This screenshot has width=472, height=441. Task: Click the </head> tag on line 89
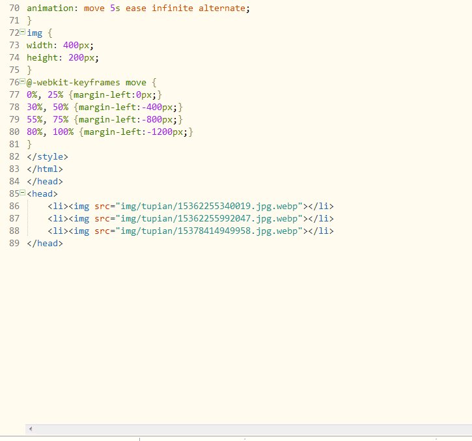point(44,243)
